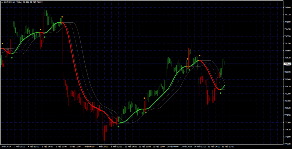
Task: Click the 11 Feb 20:00 time label
Action: [x=145, y=146]
